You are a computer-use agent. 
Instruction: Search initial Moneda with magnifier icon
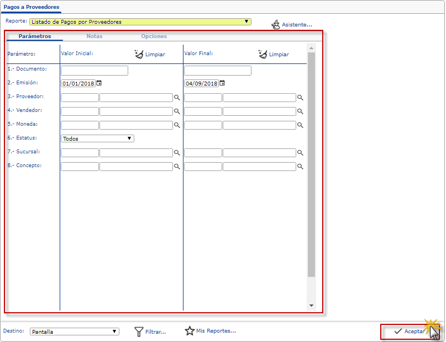[177, 125]
